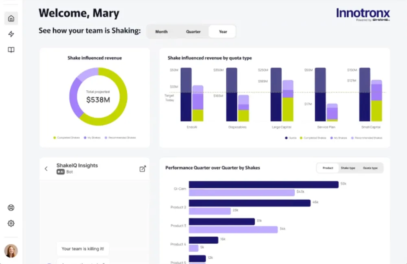Toggle My Shakes in donut chart legend
The height and width of the screenshot is (264, 407).
pyautogui.click(x=92, y=138)
